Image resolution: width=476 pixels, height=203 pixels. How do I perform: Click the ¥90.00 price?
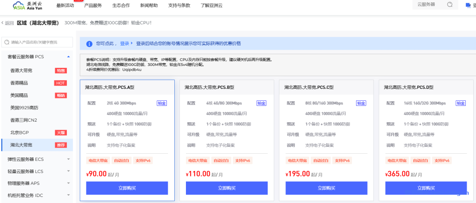point(97,174)
